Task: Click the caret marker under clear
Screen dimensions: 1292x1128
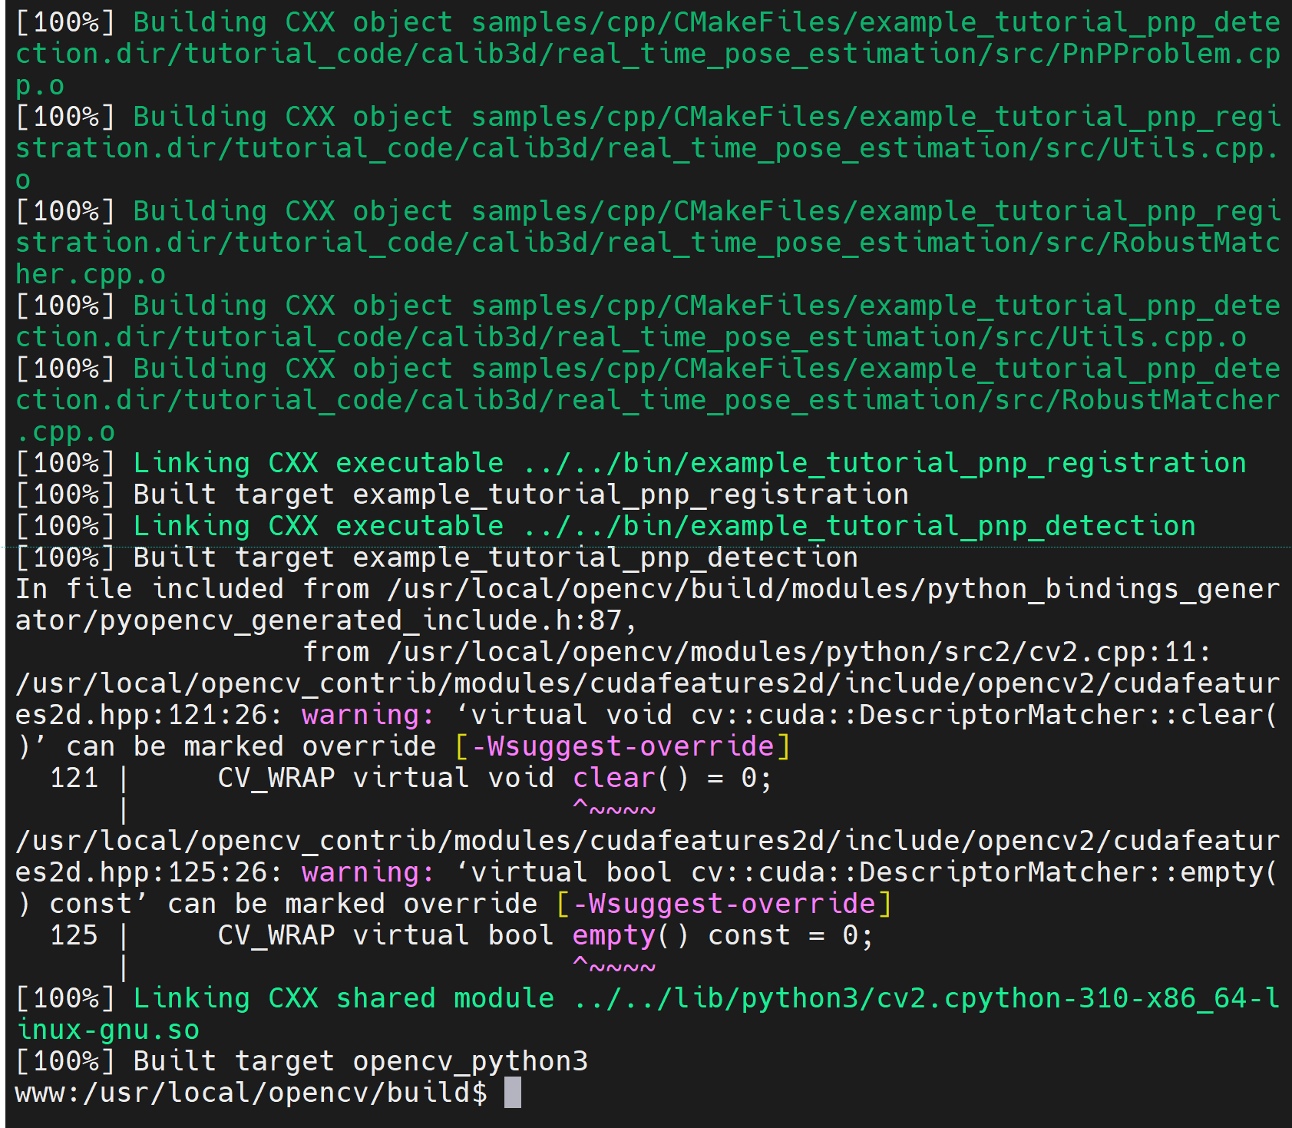Action: coord(614,809)
